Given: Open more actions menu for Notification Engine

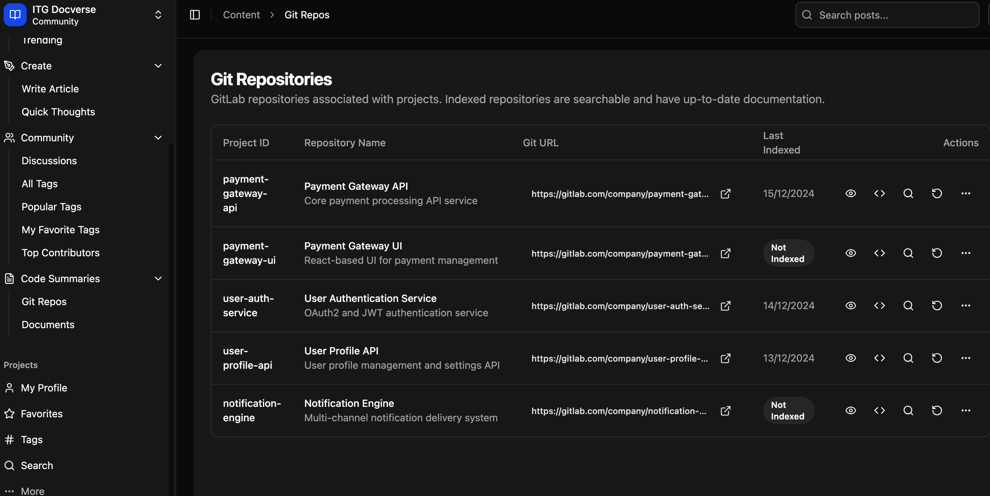Looking at the screenshot, I should (x=966, y=410).
